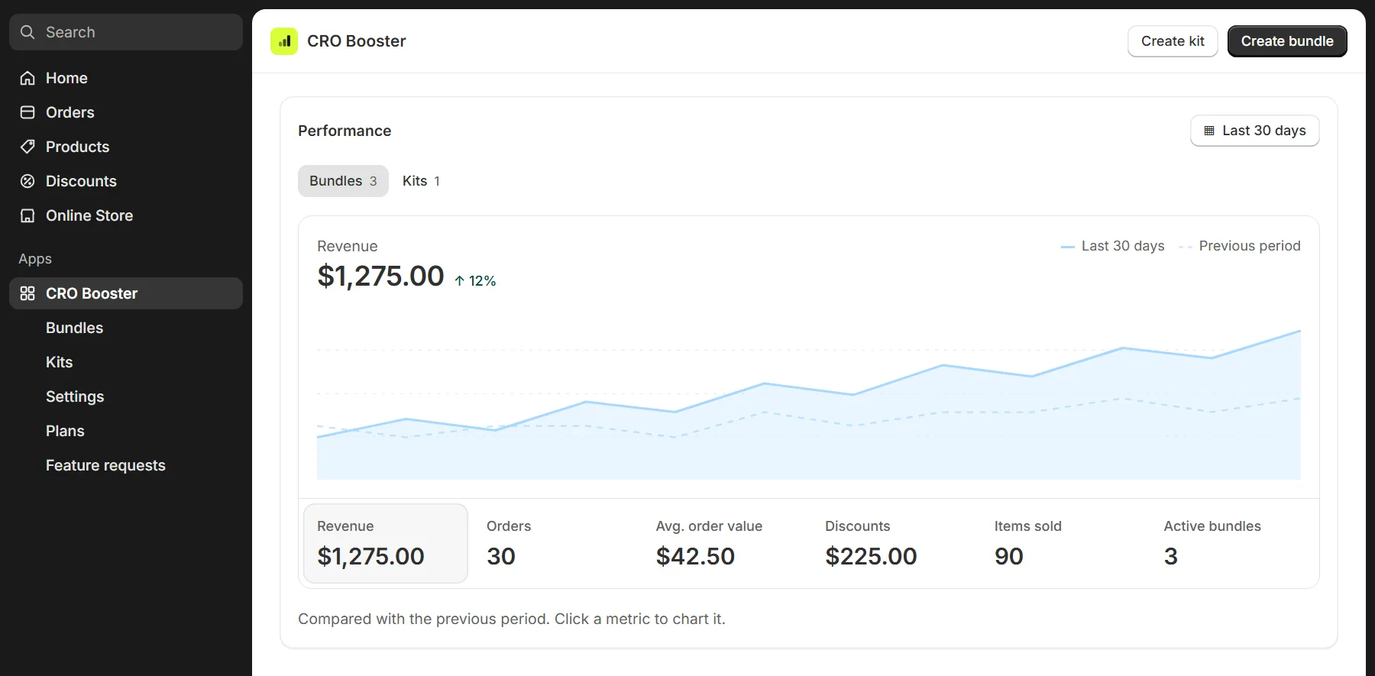1375x676 pixels.
Task: Click the Home house icon
Action: pos(27,78)
